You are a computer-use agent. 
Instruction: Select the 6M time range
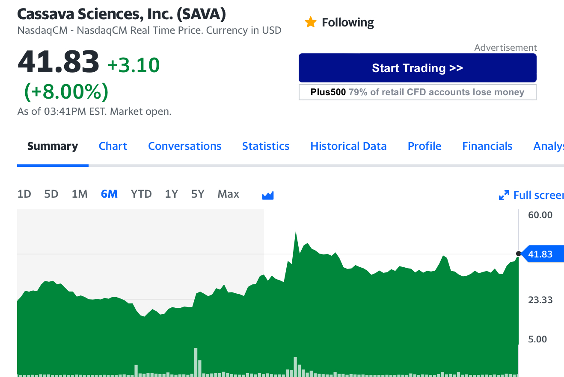109,194
